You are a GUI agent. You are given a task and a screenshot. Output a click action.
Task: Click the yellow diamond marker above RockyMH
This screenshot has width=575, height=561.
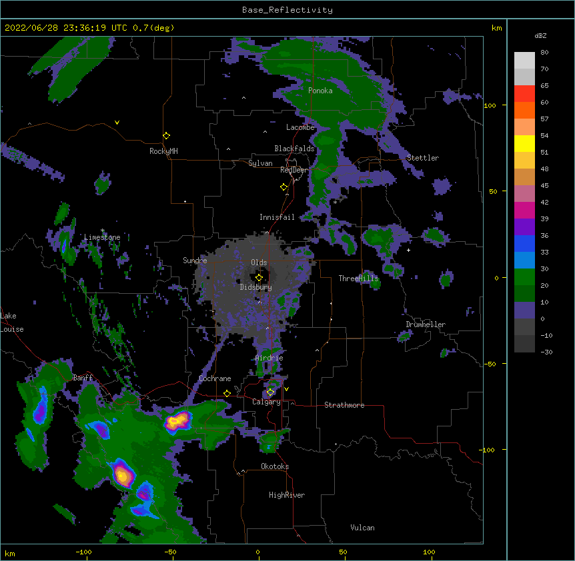pos(167,136)
